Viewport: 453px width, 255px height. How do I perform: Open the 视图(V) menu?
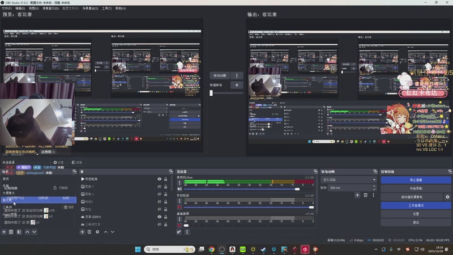tap(33, 8)
